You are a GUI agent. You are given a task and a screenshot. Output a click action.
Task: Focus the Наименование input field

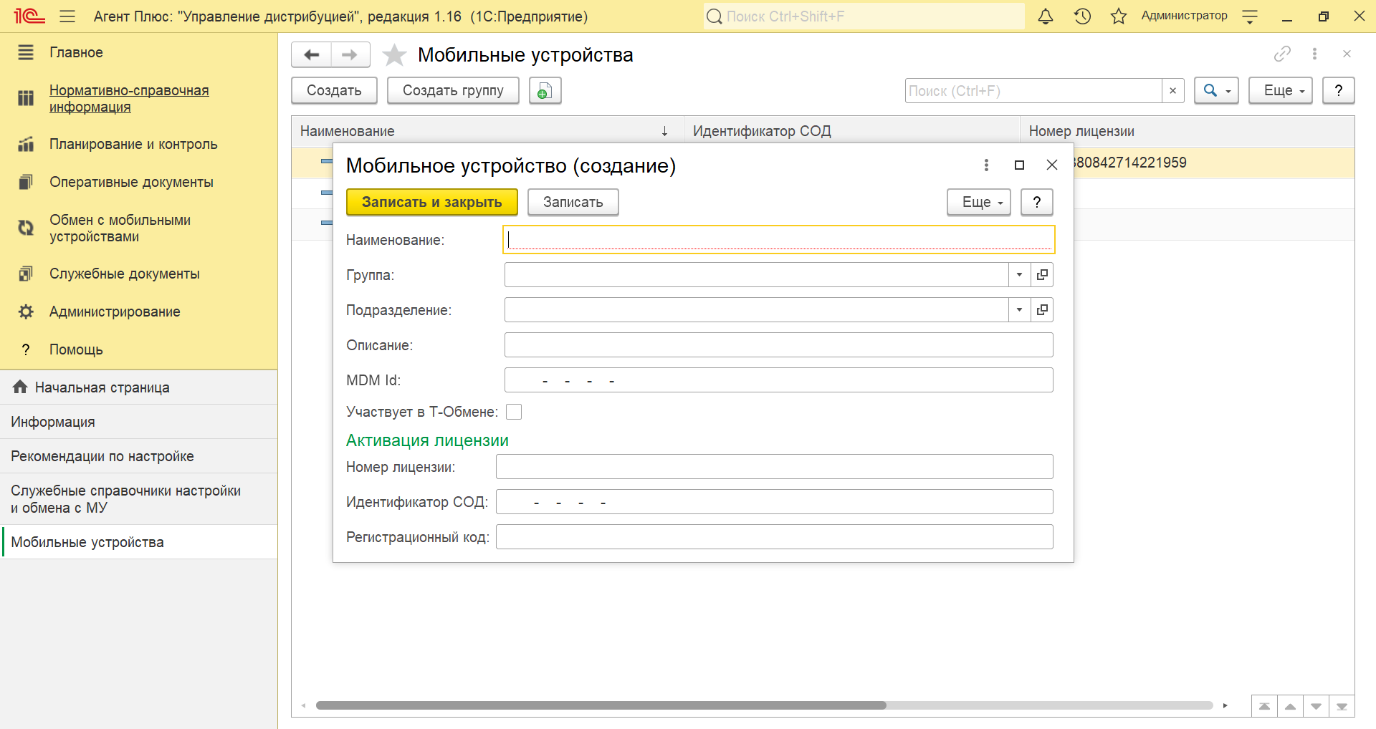779,240
